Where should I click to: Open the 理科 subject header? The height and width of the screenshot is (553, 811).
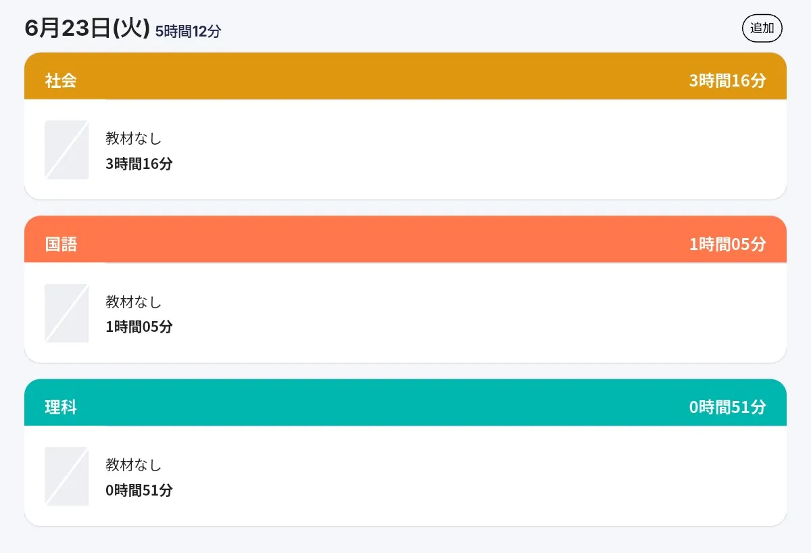pos(405,403)
